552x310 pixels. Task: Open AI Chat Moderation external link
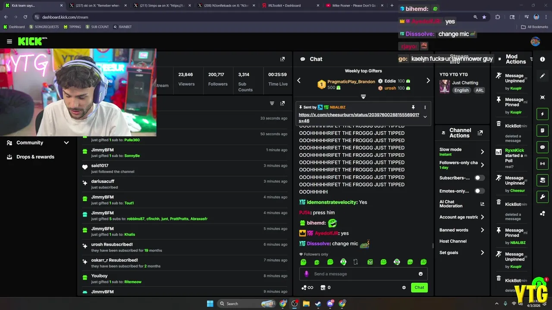point(482,204)
